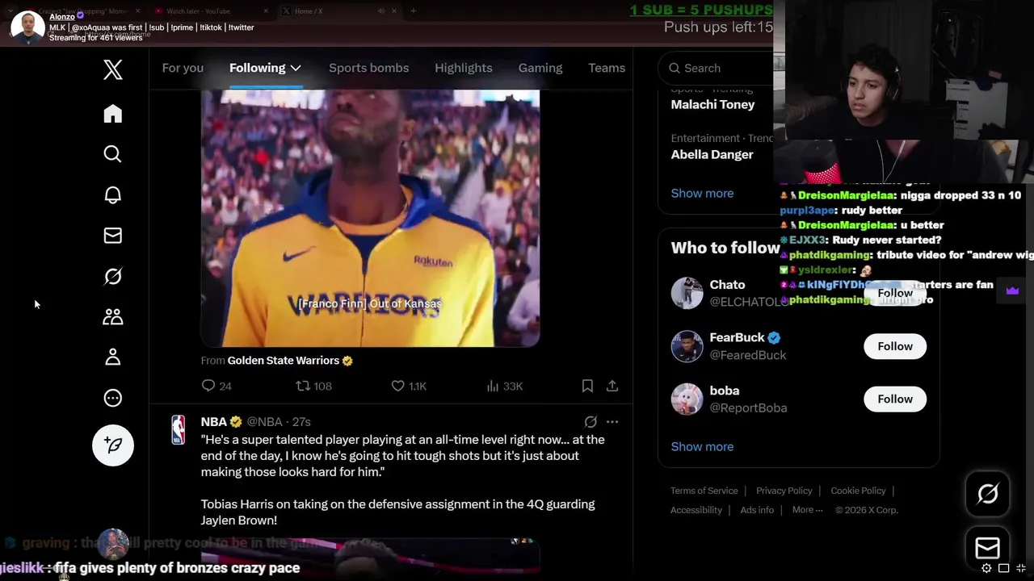The image size is (1034, 581).
Task: Bookmark the Warriors video post
Action: coord(587,386)
